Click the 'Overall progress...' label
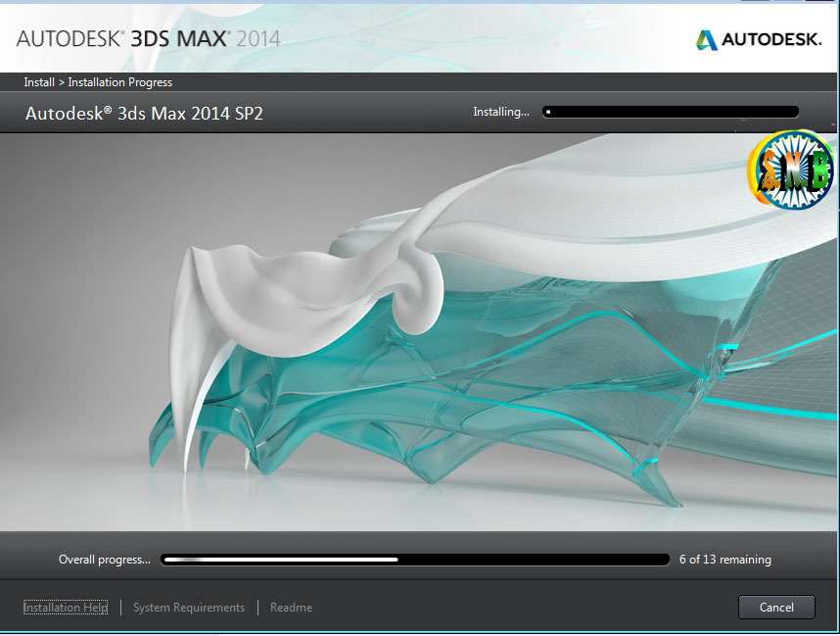 [x=105, y=560]
